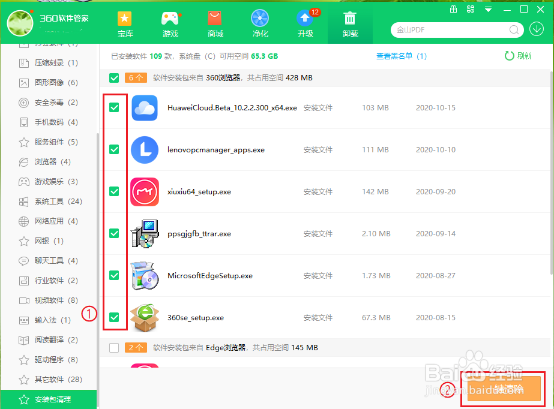Open the title bar dropdown arrow

click(x=488, y=9)
